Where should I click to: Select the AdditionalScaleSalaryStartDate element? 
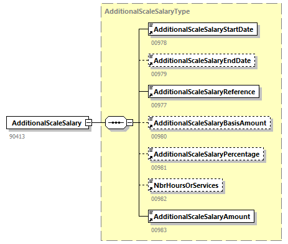coord(203,29)
